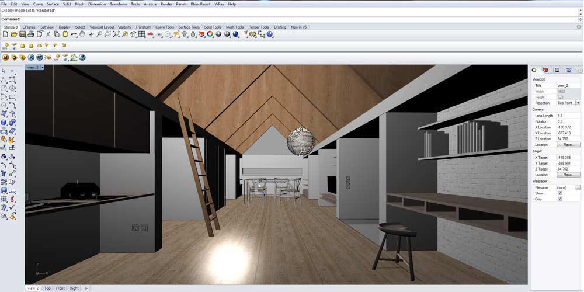Viewport: 584px width, 292px height.
Task: Save the model with the disk icon
Action: click(22, 34)
